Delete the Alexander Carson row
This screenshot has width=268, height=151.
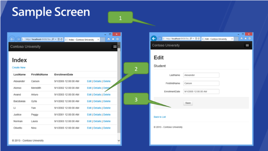(x=107, y=81)
